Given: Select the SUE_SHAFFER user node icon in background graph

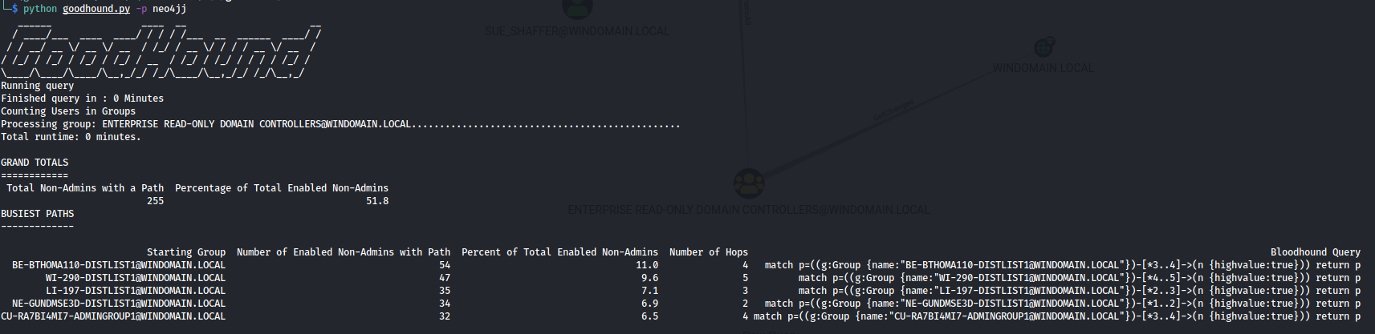Looking at the screenshot, I should [577, 8].
